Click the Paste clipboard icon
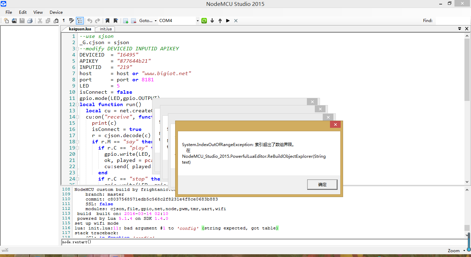Viewport: 471px width, 257px height. click(x=56, y=21)
